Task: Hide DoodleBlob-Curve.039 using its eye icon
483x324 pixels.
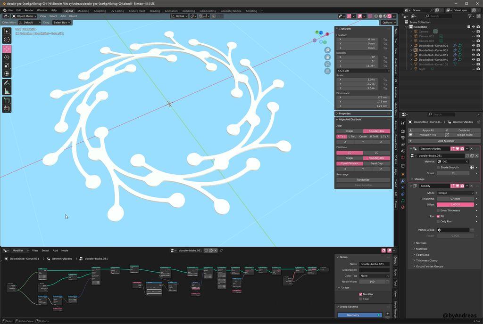Action: [473, 55]
